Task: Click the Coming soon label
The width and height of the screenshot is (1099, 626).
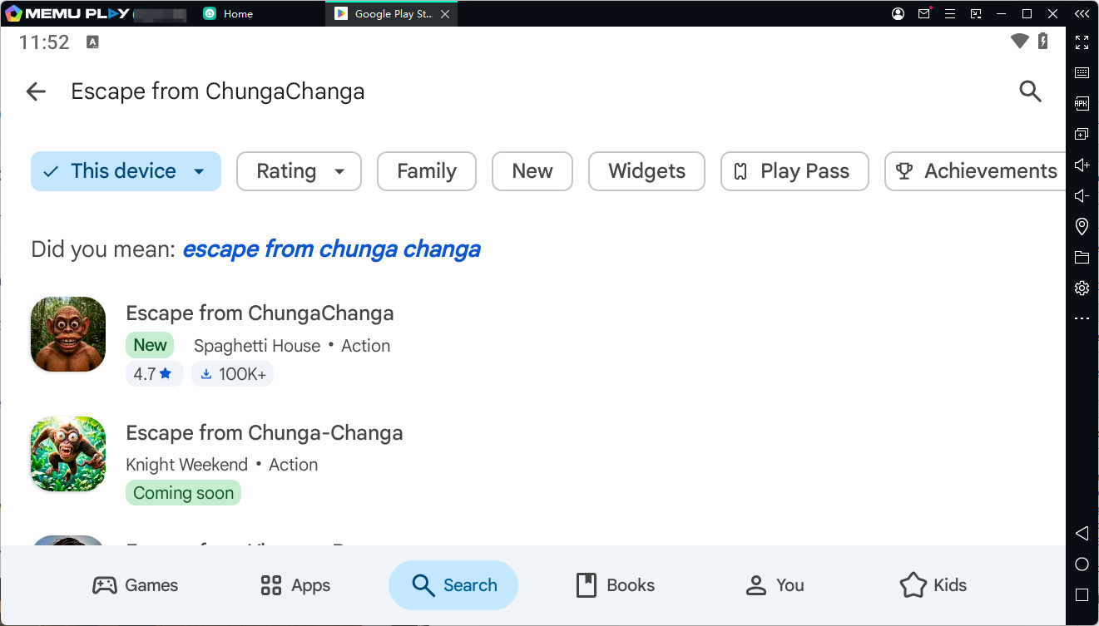Action: [x=183, y=493]
